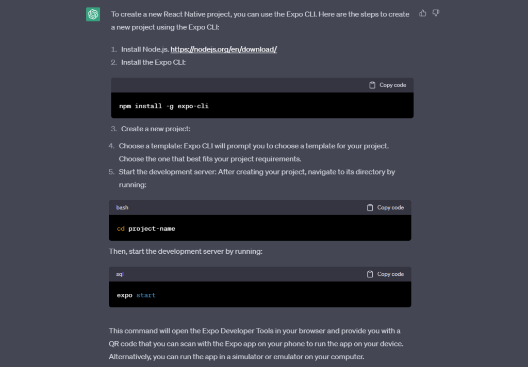Click the clipboard icon on the npm install block
Screen dimensions: 528x367
pyautogui.click(x=372, y=85)
